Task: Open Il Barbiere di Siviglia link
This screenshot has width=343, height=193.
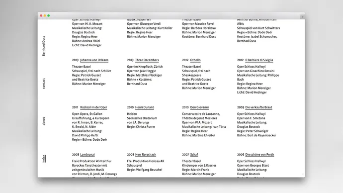Action: (x=259, y=60)
